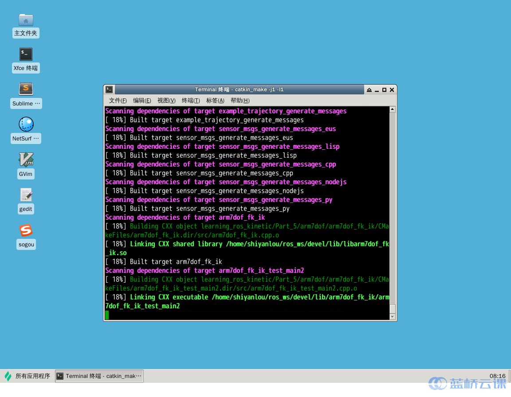Open the 文件(F) menu
The width and height of the screenshot is (511, 397).
[x=118, y=101]
